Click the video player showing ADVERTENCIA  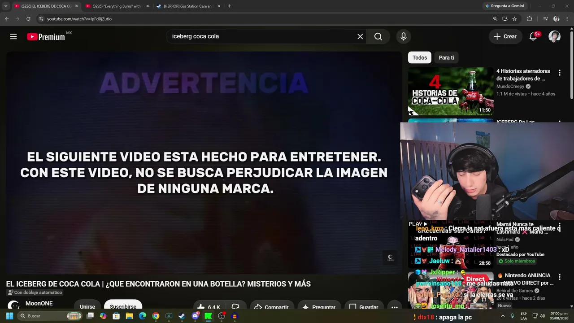tap(204, 162)
